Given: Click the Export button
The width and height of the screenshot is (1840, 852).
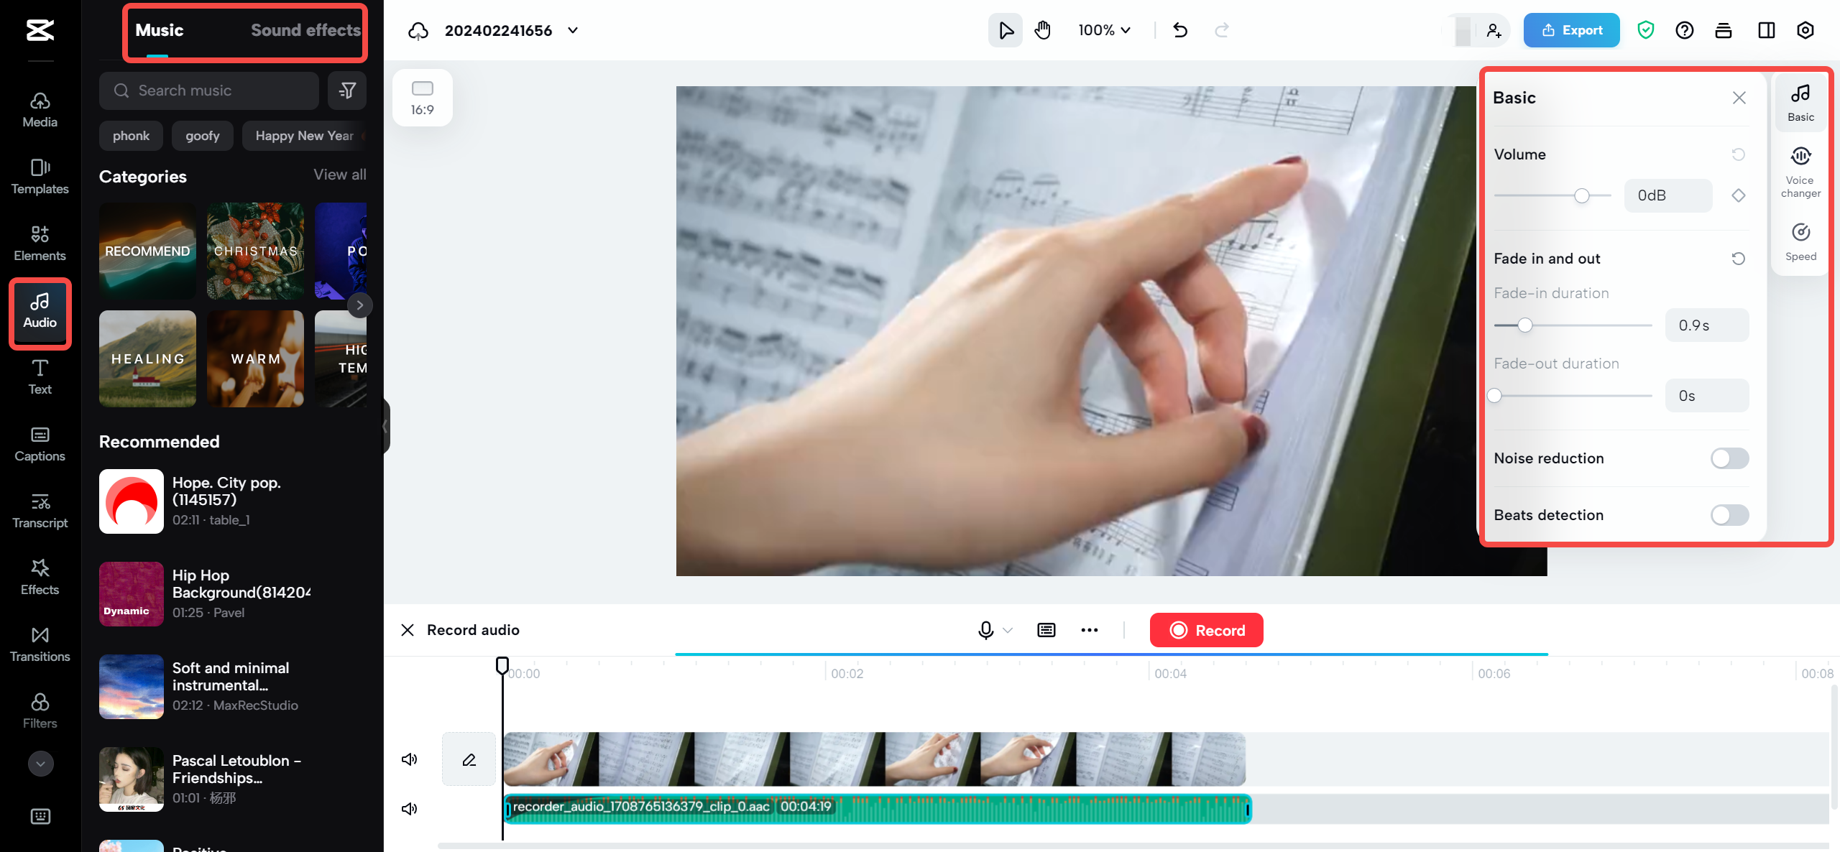Looking at the screenshot, I should click(x=1571, y=29).
